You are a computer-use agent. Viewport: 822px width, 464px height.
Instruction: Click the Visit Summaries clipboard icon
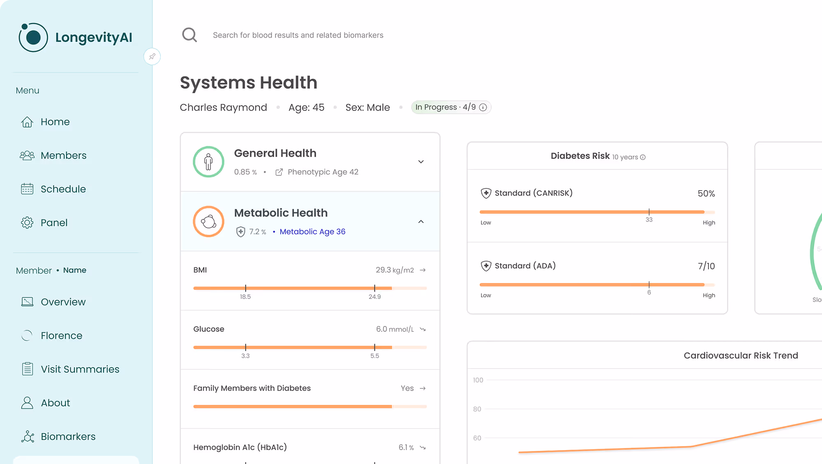point(28,369)
